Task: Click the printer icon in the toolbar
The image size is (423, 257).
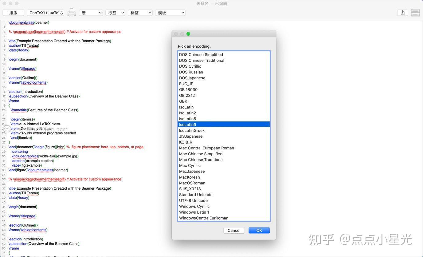Action: pos(71,13)
